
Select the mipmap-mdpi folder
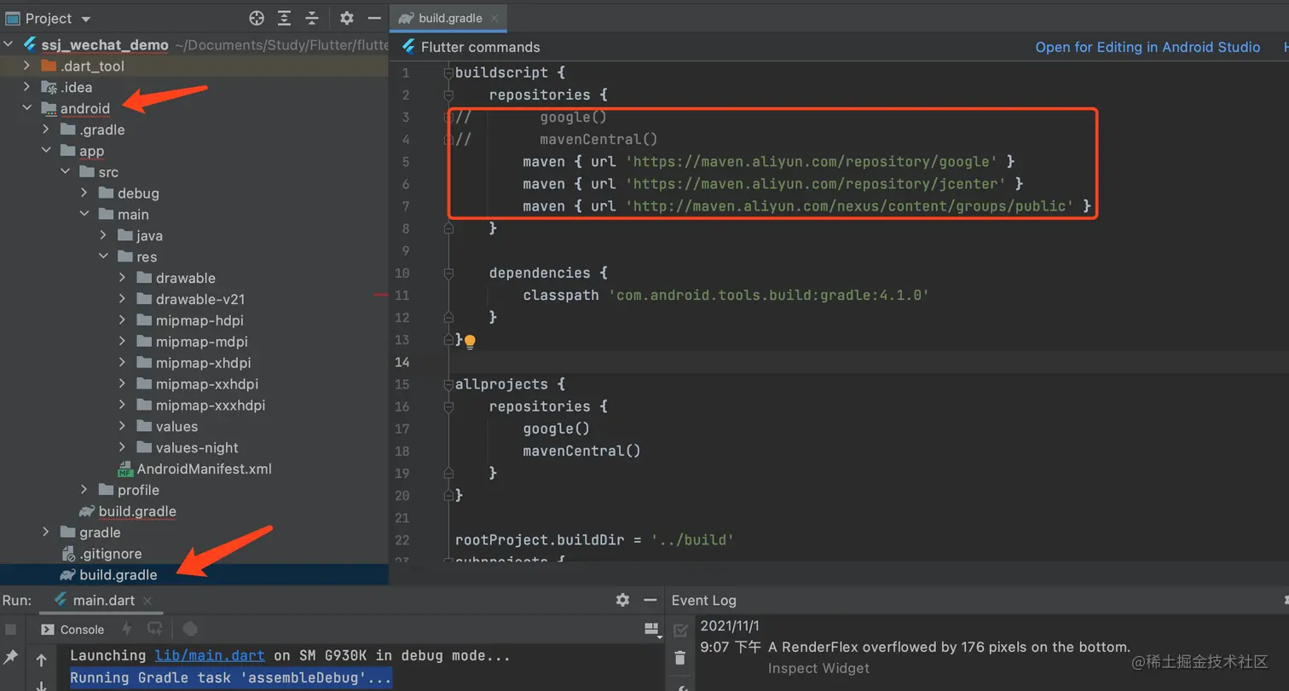(202, 342)
